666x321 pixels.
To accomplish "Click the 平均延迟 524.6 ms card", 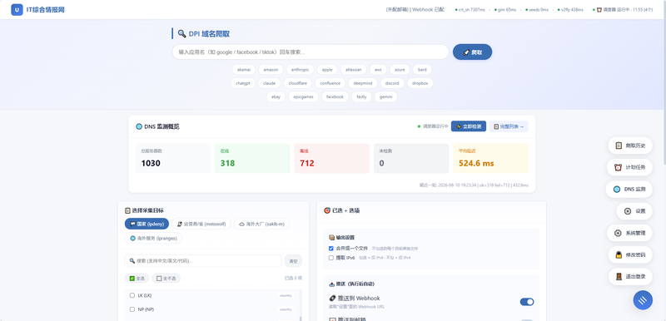I will 490,158.
